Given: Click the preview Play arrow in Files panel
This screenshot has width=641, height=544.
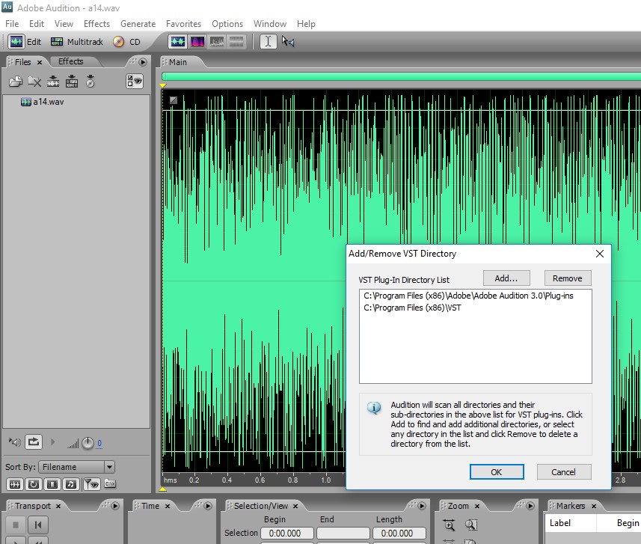Looking at the screenshot, I should pos(52,442).
